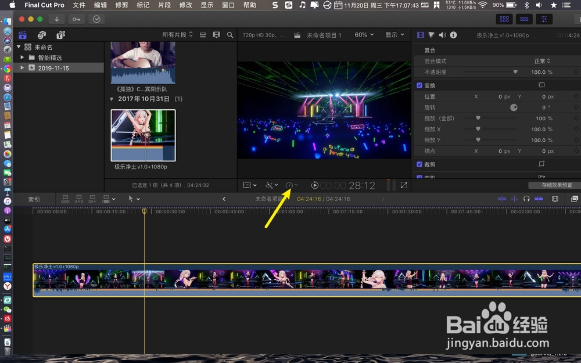Toggle audio skimming waveform button
The width and height of the screenshot is (581, 363).
pyautogui.click(x=514, y=199)
